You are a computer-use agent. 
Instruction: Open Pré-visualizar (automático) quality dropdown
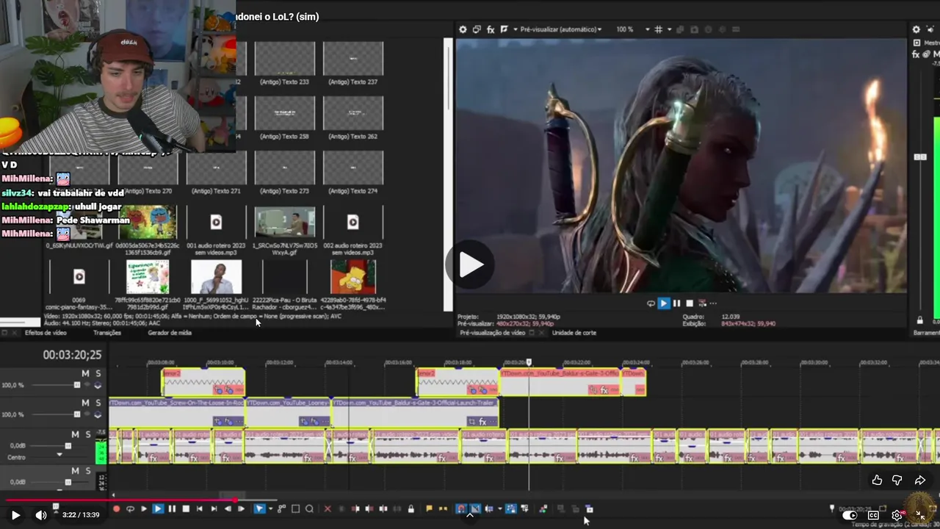coord(561,29)
